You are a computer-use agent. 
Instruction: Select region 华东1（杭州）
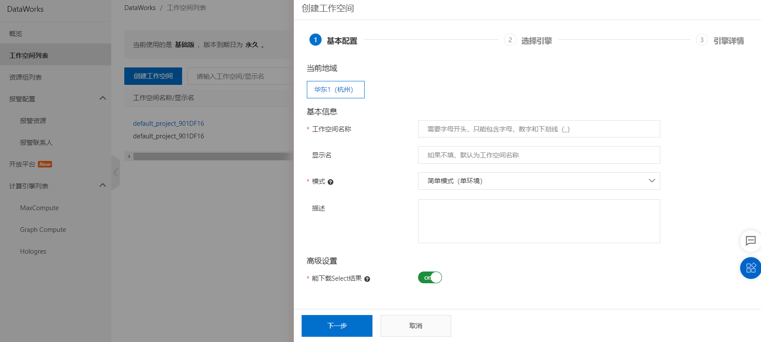[x=336, y=90]
